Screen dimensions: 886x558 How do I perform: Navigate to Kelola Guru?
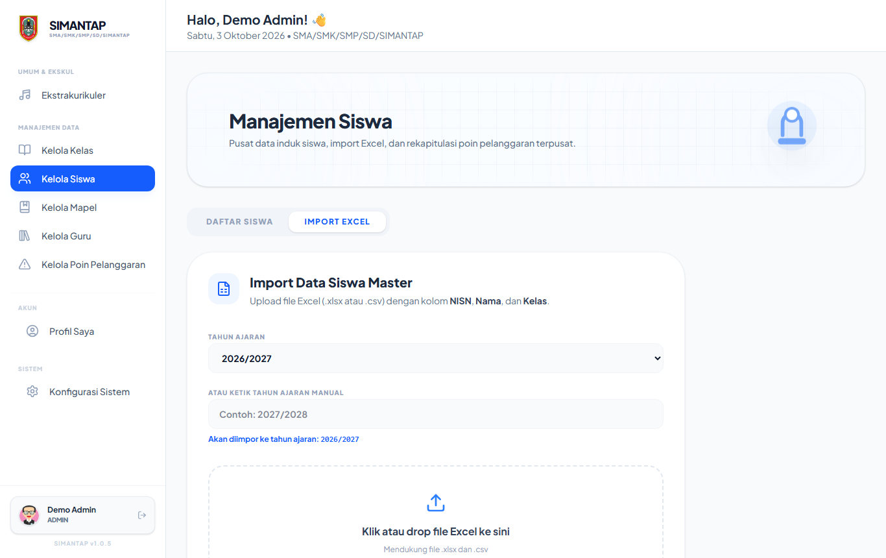pyautogui.click(x=82, y=236)
